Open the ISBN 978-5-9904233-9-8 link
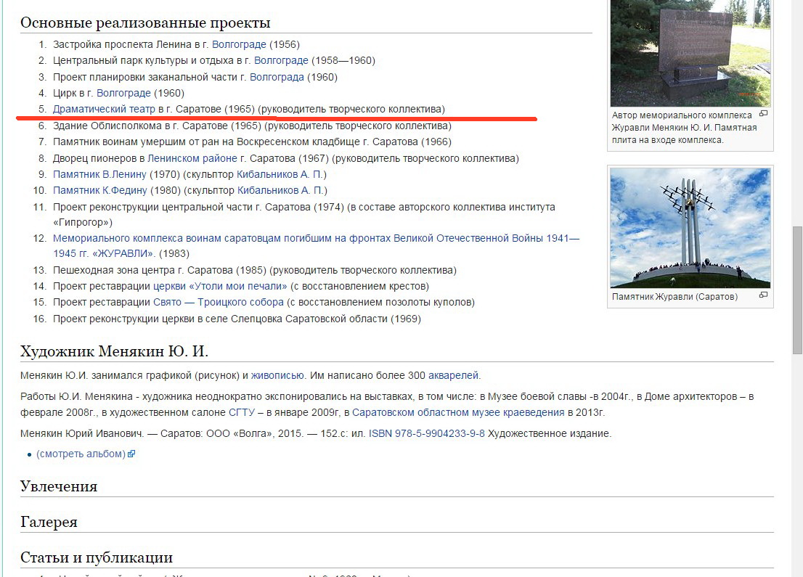The height and width of the screenshot is (577, 803). pos(427,433)
